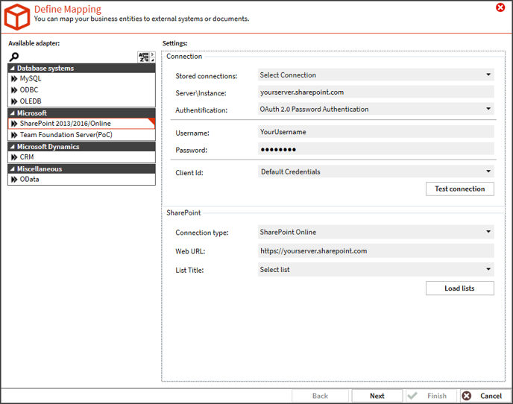Collapse the Microsoft adapter group
This screenshot has width=513, height=404.
coord(13,113)
